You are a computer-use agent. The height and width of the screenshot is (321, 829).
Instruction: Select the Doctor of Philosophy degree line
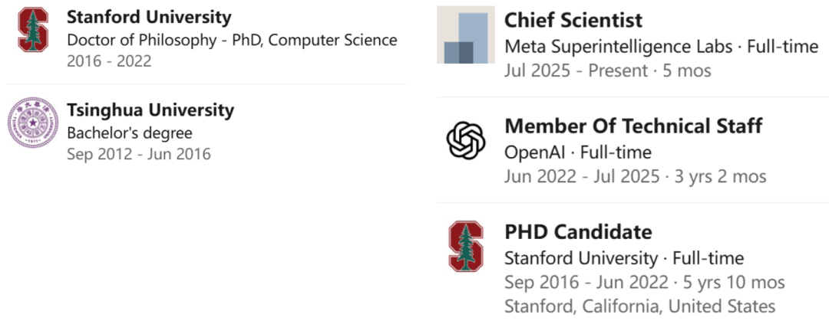(232, 40)
